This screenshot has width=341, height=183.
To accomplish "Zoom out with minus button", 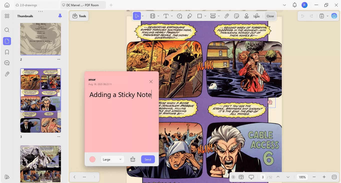I will [x=314, y=177].
